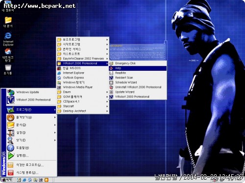The image size is (245, 183).
Task: Open Windows Update from the Start menu
Action: [x=31, y=92]
